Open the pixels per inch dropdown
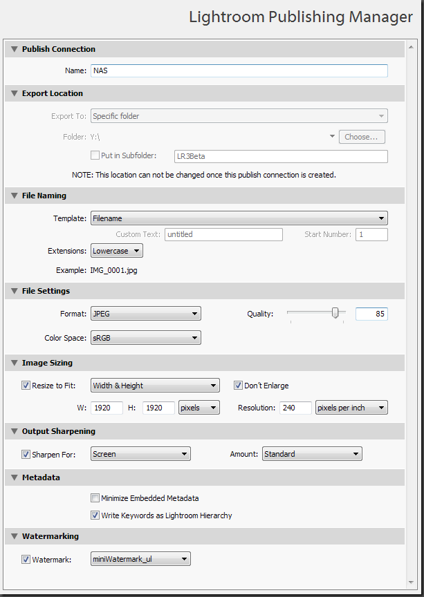Image resolution: width=424 pixels, height=597 pixels. (x=351, y=408)
